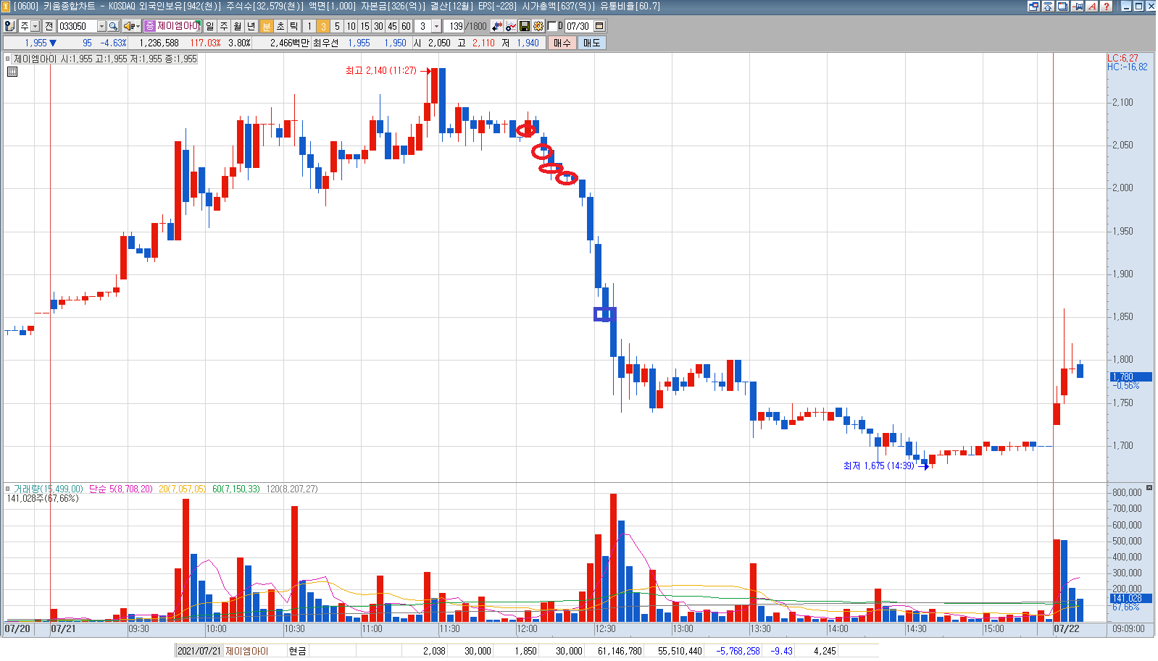This screenshot has width=1158, height=661.
Task: Select the 틱 tick chart period
Action: (x=293, y=26)
